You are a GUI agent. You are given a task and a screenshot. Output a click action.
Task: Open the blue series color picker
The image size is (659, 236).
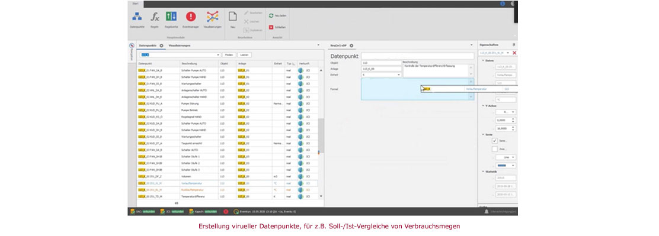[506, 166]
